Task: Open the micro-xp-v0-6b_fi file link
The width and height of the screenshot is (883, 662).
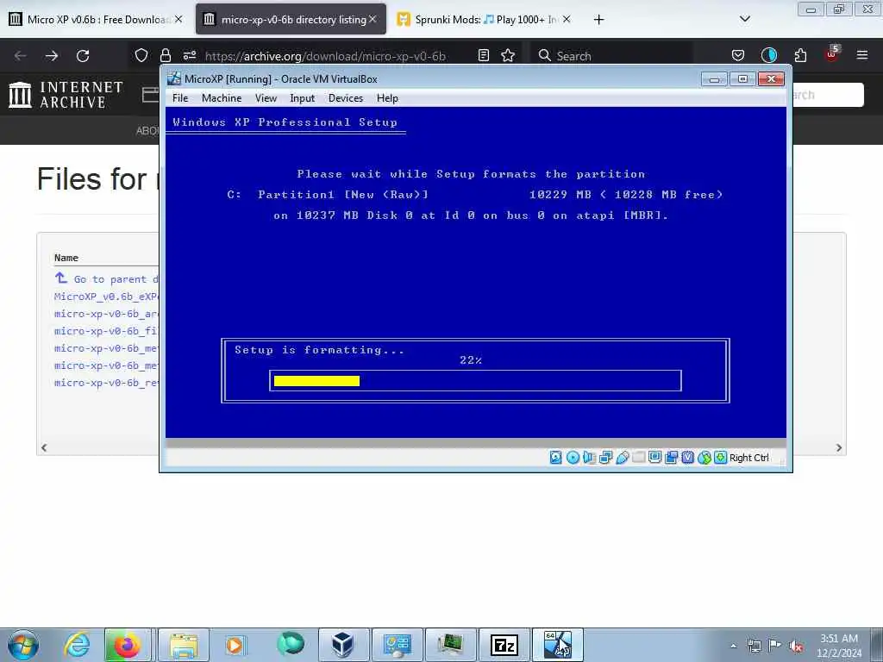Action: pyautogui.click(x=106, y=331)
